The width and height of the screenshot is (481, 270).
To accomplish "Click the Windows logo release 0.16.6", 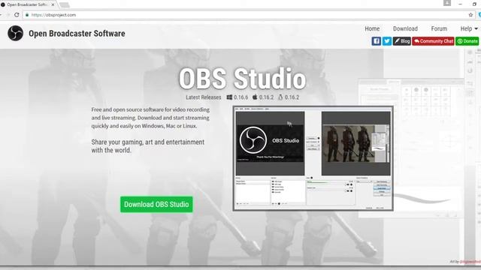I will pyautogui.click(x=237, y=97).
